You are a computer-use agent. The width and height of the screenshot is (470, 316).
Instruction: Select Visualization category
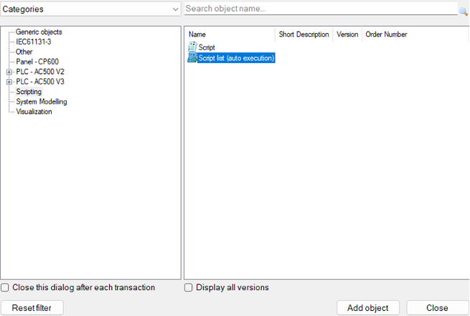(34, 112)
